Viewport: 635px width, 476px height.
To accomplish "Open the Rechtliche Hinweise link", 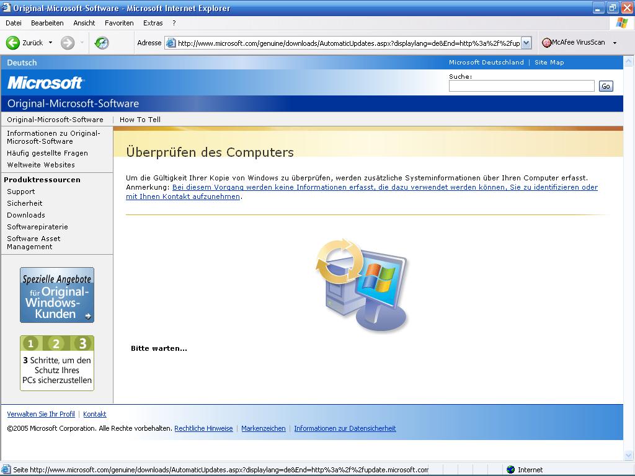I will pyautogui.click(x=203, y=428).
